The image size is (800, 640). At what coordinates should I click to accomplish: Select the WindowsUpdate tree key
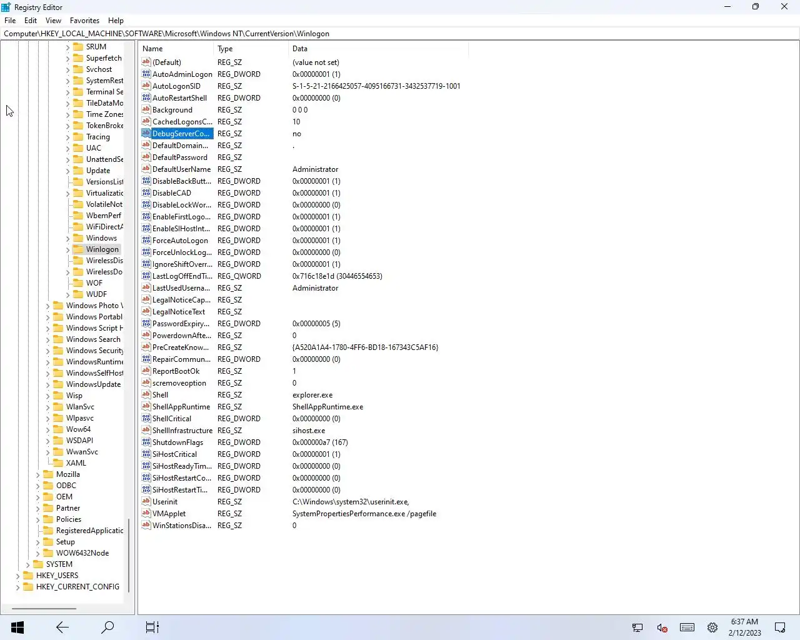94,384
